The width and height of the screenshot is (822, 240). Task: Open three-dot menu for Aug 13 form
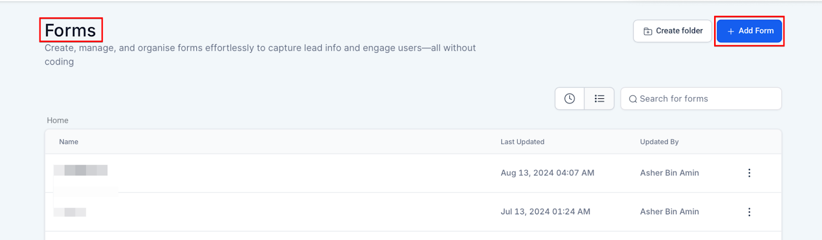tap(749, 173)
